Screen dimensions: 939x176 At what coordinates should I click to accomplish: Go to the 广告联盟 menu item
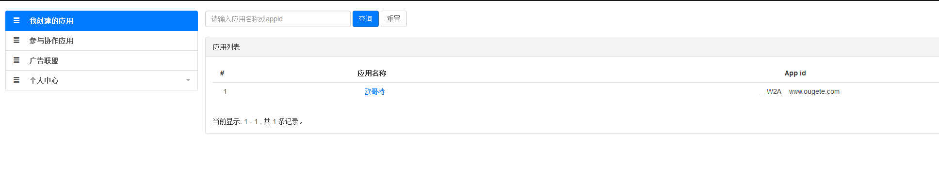click(x=101, y=60)
